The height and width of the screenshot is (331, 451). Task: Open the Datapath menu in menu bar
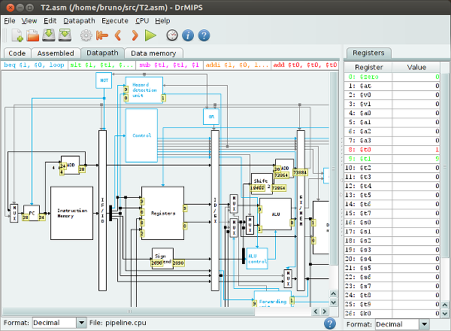tap(78, 20)
